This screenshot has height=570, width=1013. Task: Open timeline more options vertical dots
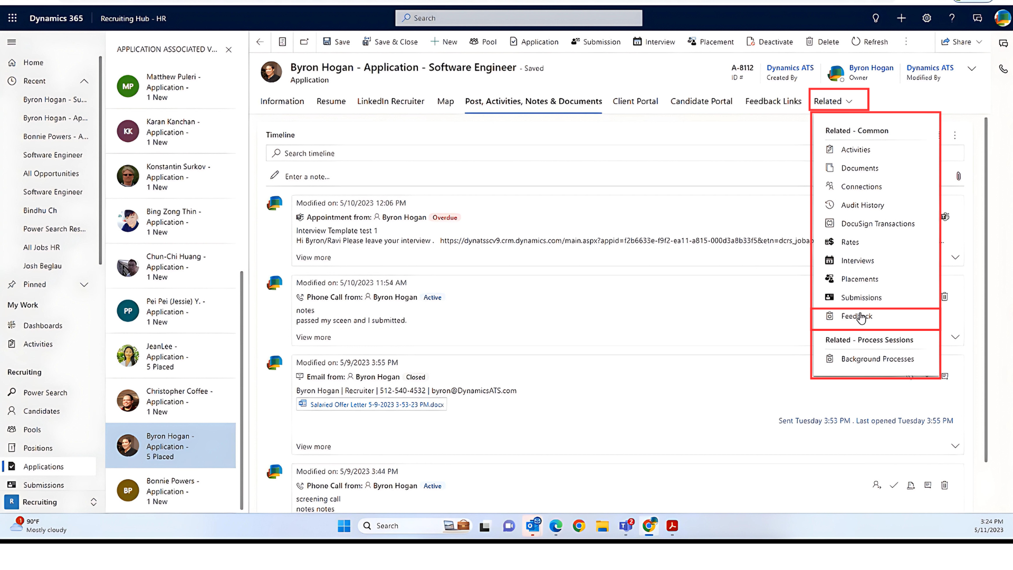click(955, 135)
